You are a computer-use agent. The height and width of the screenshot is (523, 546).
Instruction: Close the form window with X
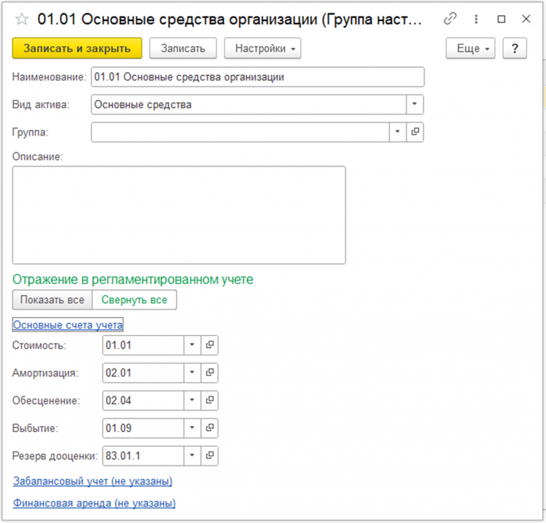(526, 19)
